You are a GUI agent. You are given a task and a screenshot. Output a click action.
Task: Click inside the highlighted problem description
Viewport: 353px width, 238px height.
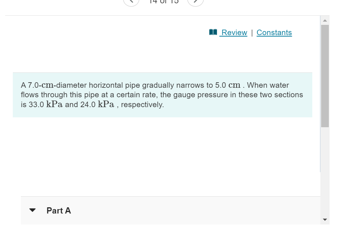[x=163, y=95]
